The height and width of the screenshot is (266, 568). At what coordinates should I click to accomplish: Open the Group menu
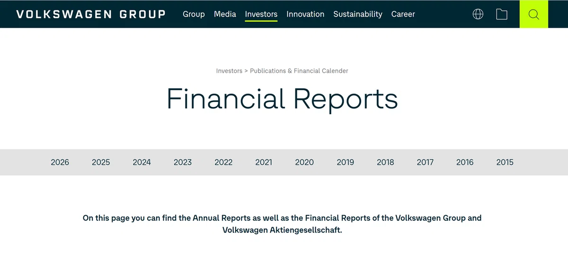coord(194,14)
